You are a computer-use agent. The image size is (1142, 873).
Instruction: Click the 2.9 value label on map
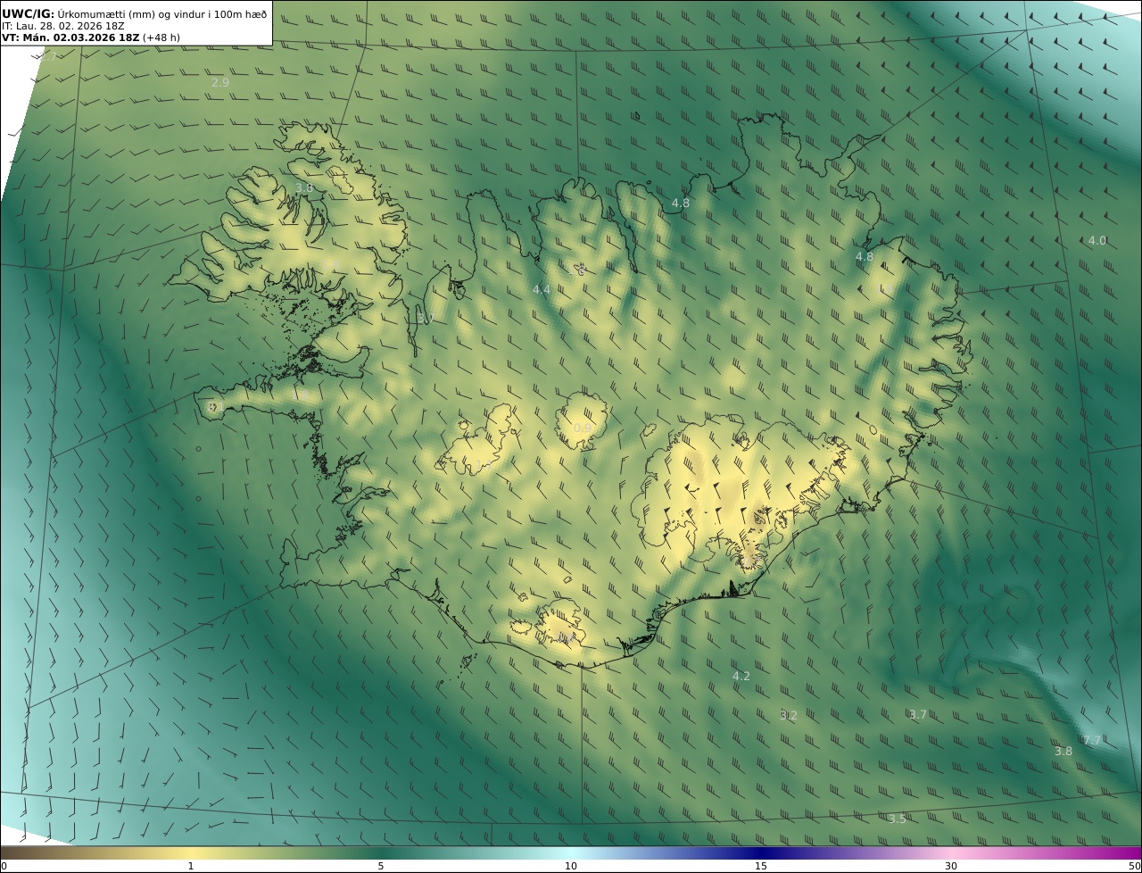(x=220, y=82)
